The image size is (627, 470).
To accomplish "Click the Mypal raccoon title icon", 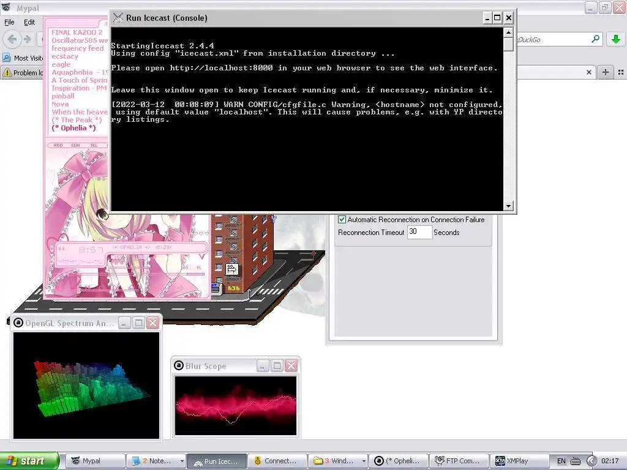I will click(6, 6).
